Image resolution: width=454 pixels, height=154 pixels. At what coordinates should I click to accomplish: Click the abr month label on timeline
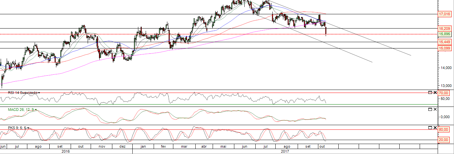(x=204, y=146)
